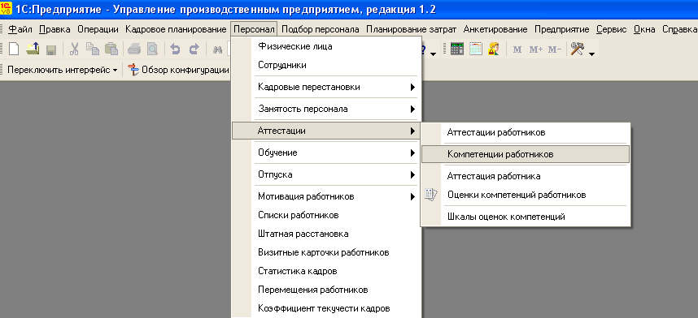Choose Физические лица from the menu

(x=325, y=46)
